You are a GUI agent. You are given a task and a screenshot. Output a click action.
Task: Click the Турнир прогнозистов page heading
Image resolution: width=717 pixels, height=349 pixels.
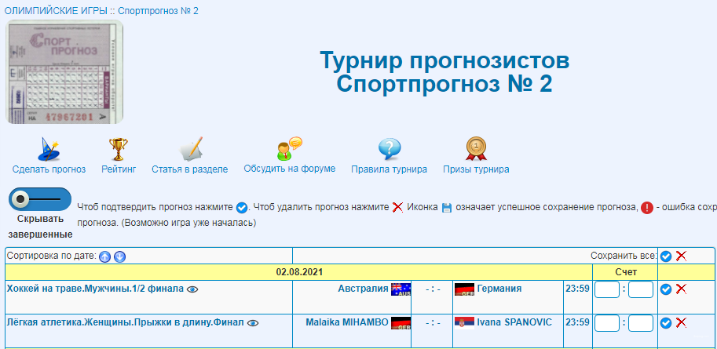click(x=445, y=60)
